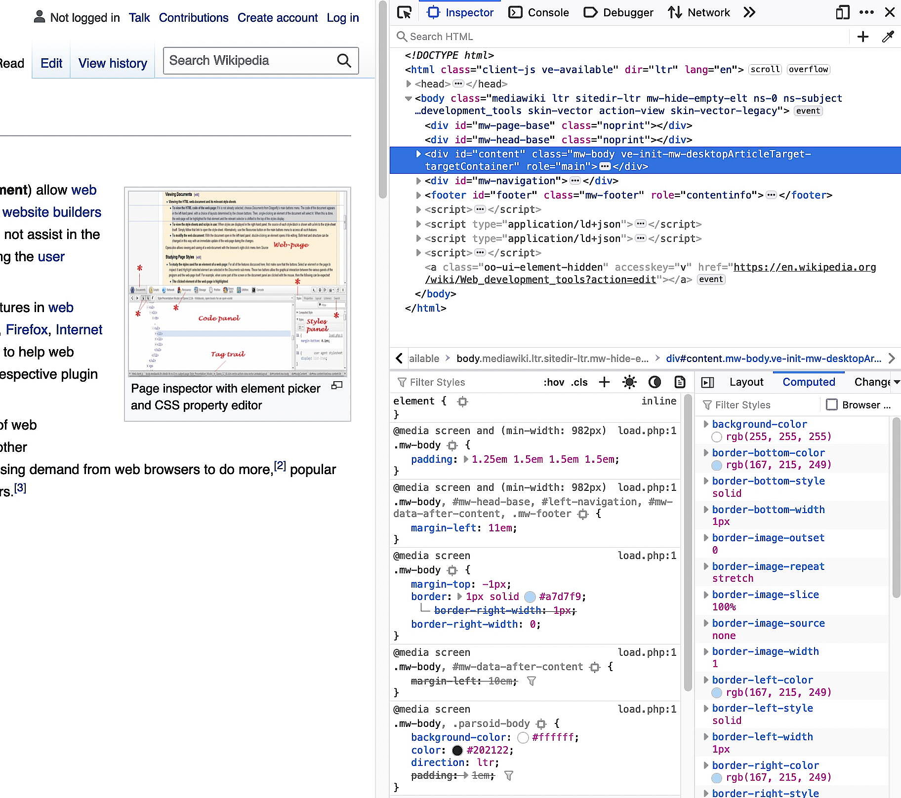Expand the background-color computed property
Screen dimensions: 901x798
(706, 424)
